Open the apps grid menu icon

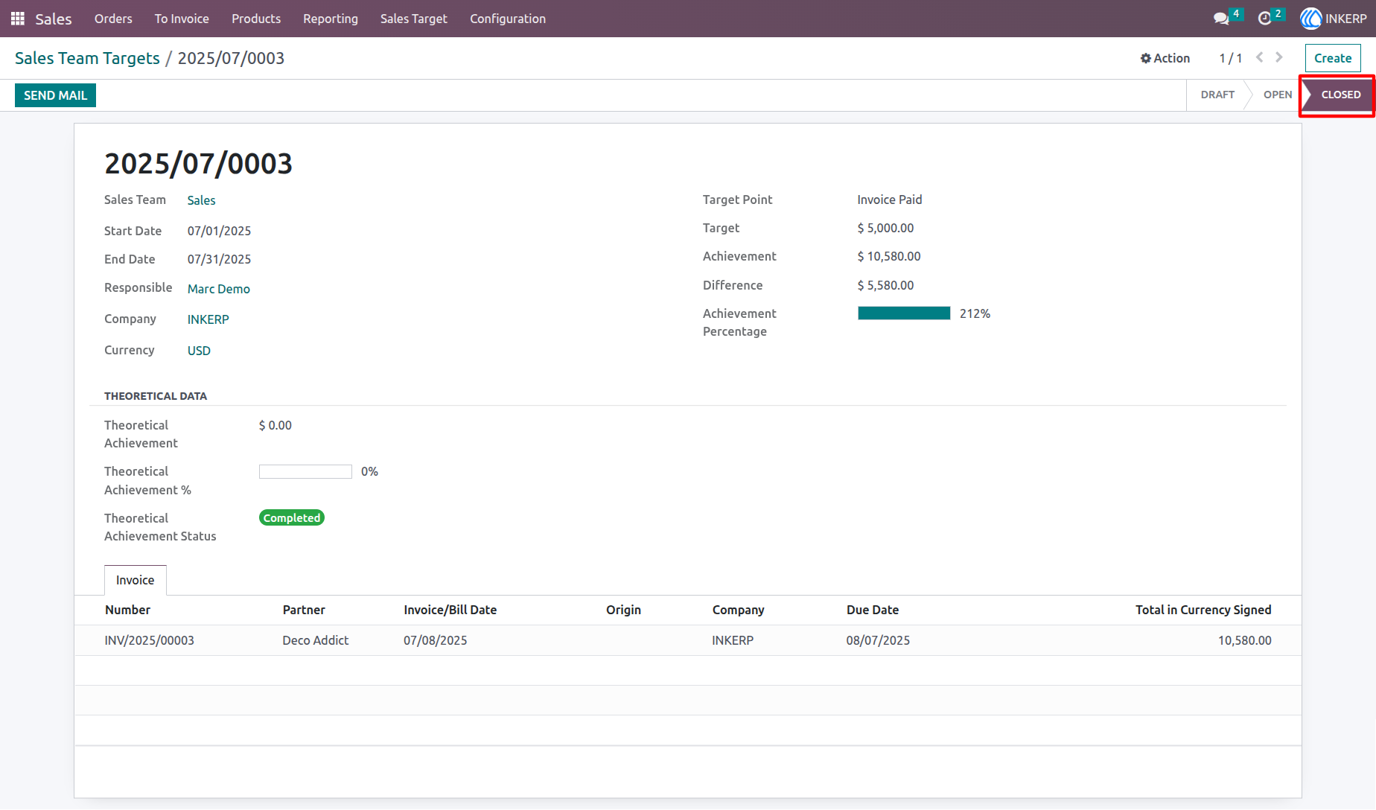18,19
